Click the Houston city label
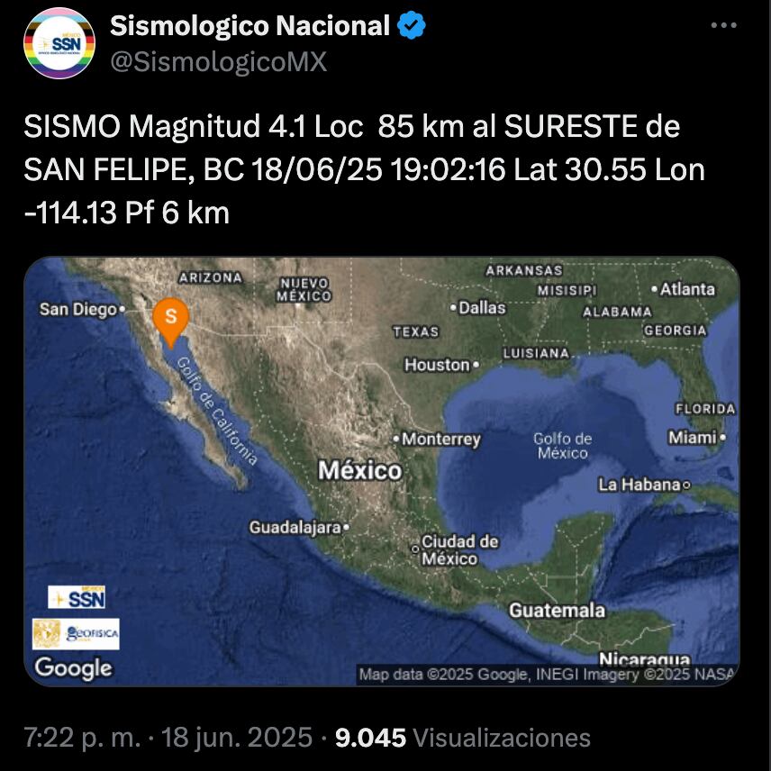The height and width of the screenshot is (771, 771). [x=438, y=365]
